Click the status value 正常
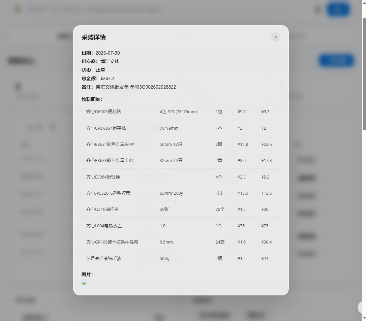 [100, 70]
